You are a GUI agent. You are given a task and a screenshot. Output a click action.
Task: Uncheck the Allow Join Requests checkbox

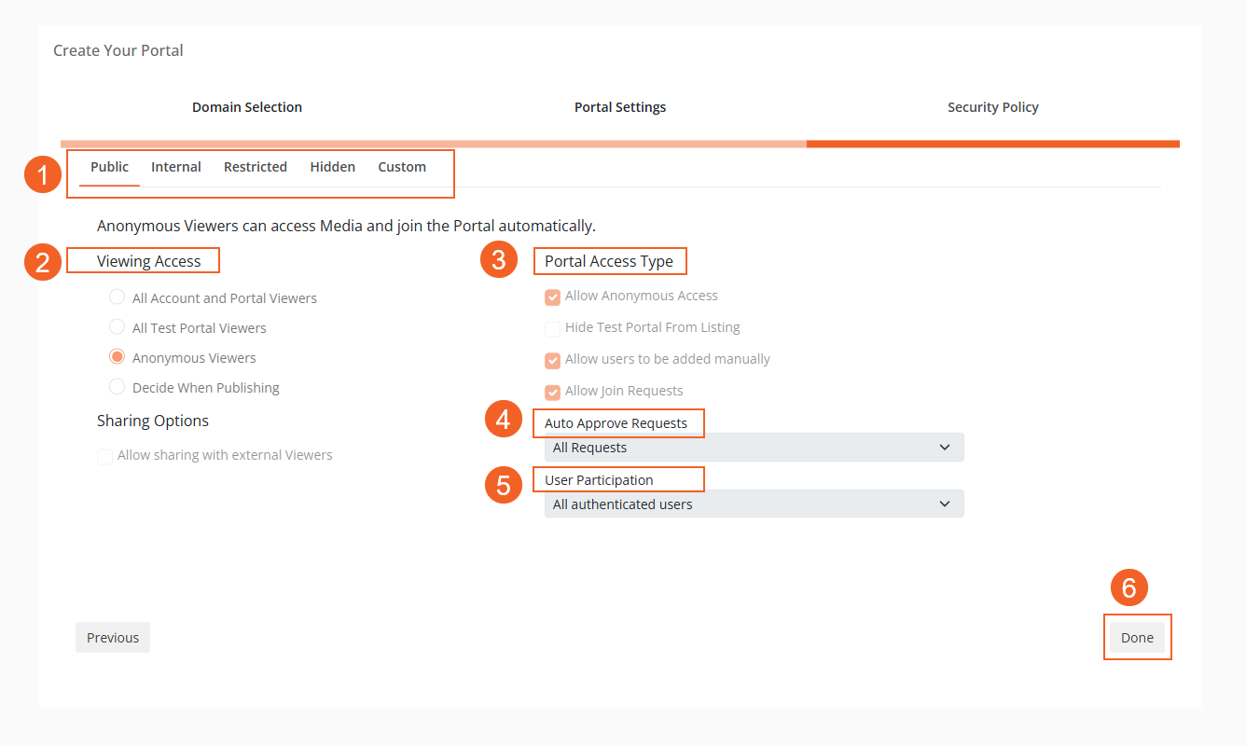(x=553, y=392)
